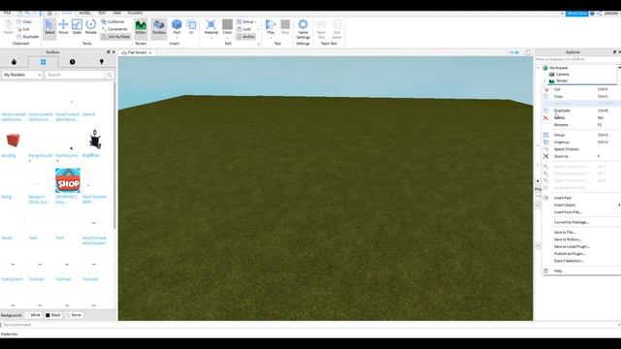Set Toolbox background to None
This screenshot has width=621, height=349.
coord(74,315)
